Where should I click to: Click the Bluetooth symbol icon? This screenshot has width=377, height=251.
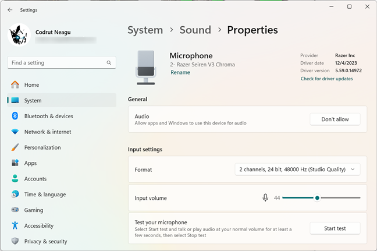pyautogui.click(x=15, y=116)
